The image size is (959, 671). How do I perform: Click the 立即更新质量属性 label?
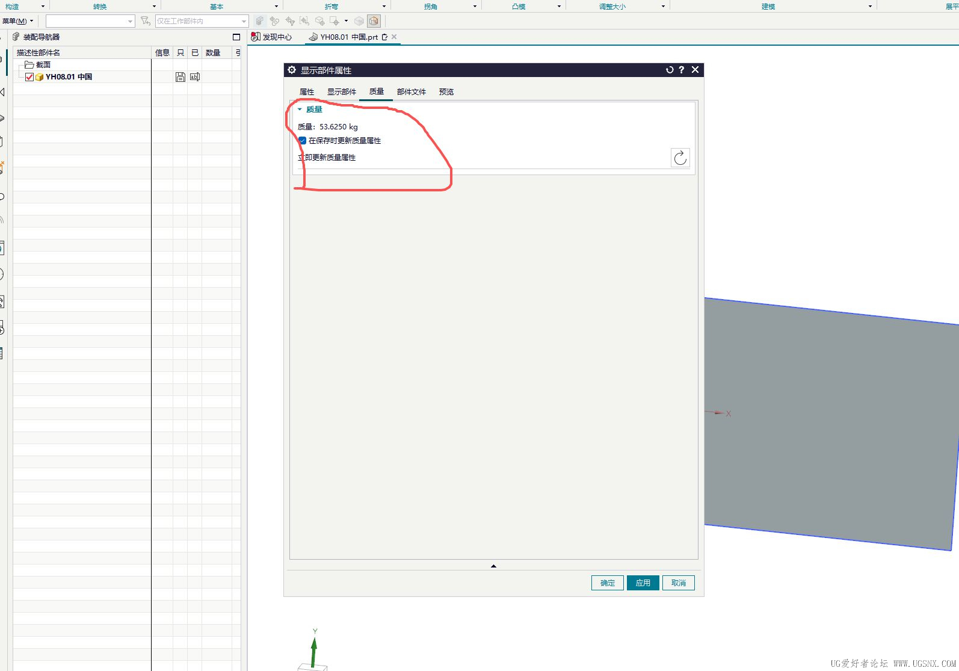[327, 158]
